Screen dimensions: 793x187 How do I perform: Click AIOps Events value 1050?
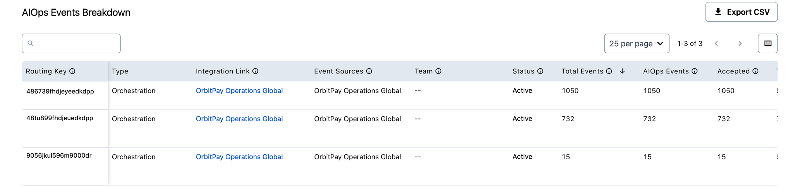point(652,91)
